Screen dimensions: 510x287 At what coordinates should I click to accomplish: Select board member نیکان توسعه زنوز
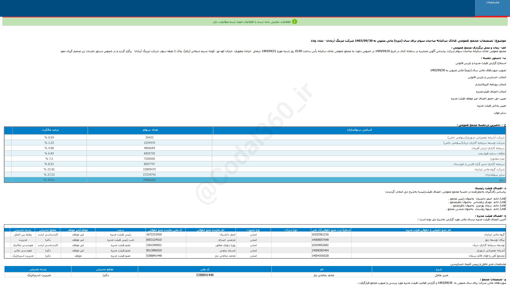pos(495,240)
